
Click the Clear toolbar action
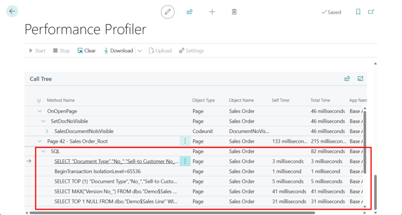tap(86, 51)
